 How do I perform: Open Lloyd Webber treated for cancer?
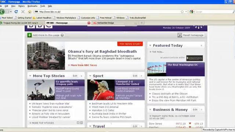51,117
